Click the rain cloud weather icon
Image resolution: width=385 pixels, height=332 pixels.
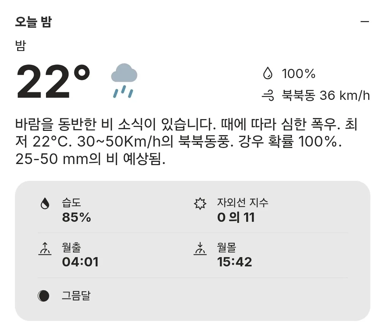pos(124,81)
